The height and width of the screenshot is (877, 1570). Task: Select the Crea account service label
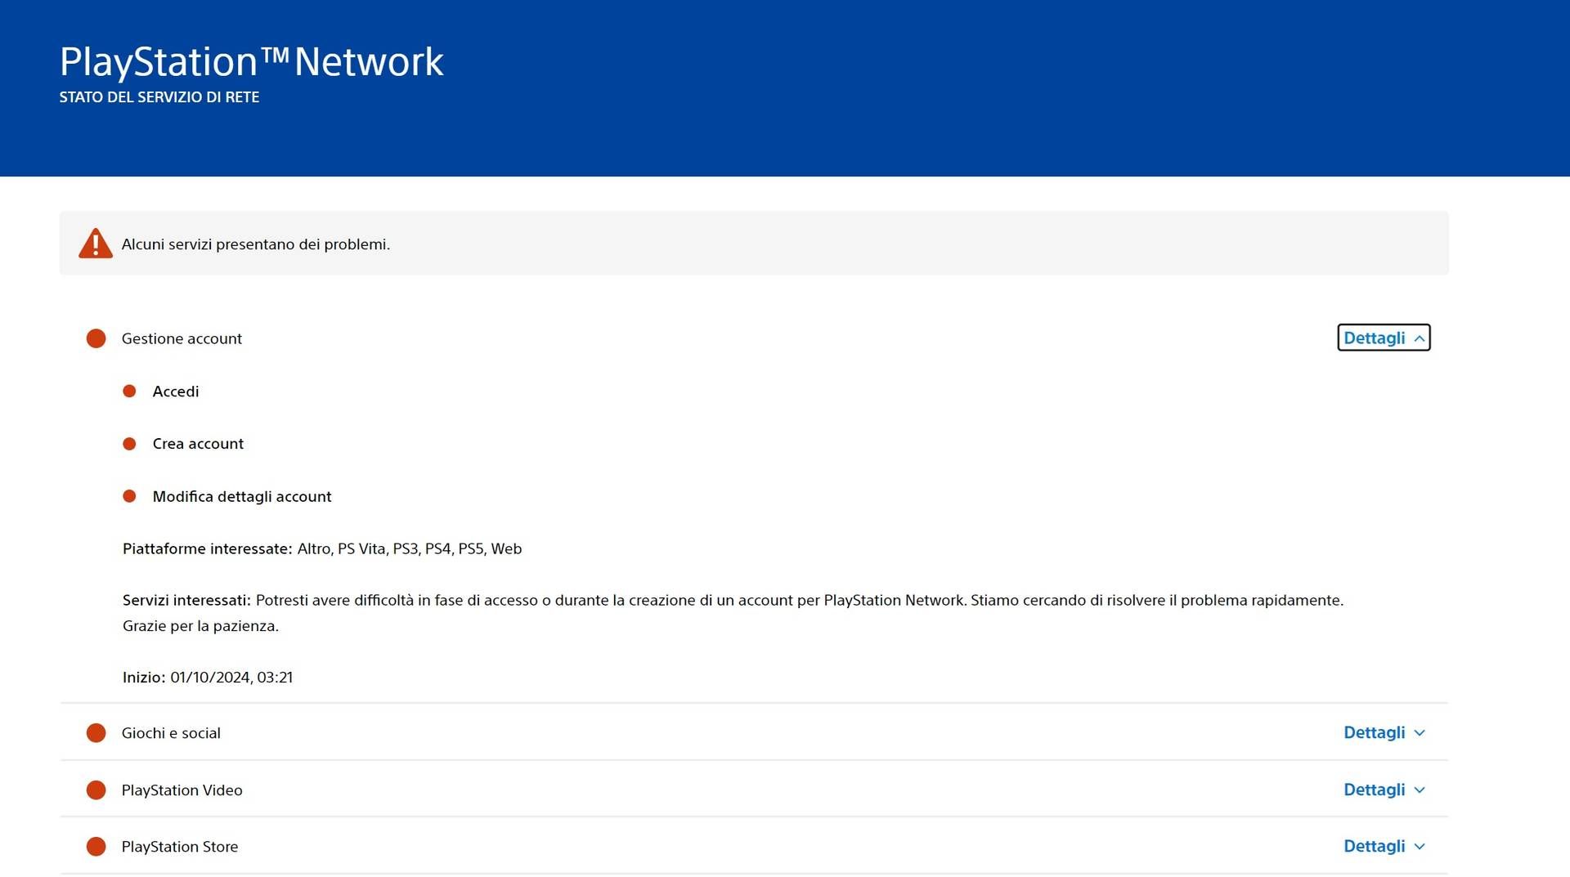(x=198, y=444)
